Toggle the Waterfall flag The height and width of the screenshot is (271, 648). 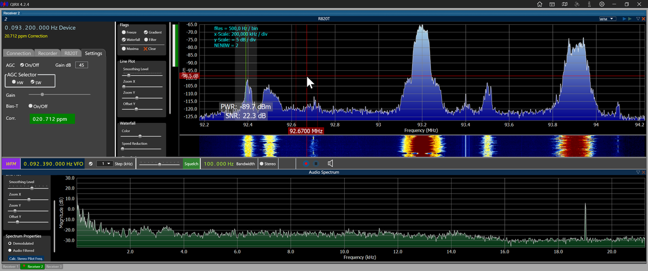pyautogui.click(x=124, y=39)
